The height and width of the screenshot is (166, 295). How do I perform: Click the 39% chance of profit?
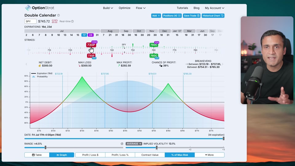(166, 66)
